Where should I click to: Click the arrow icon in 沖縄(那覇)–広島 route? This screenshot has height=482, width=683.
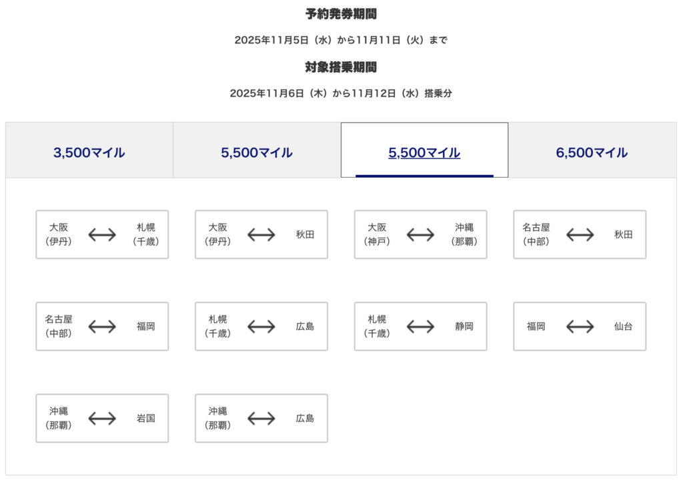[261, 419]
